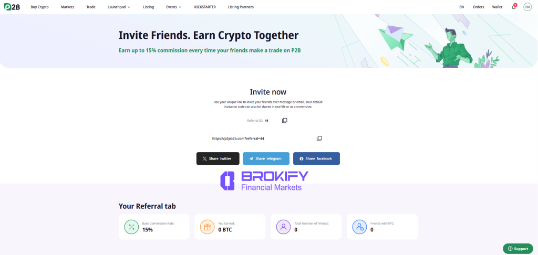Screen dimensions: 538x255
Task: Share referral link on Twitter
Action: click(218, 158)
